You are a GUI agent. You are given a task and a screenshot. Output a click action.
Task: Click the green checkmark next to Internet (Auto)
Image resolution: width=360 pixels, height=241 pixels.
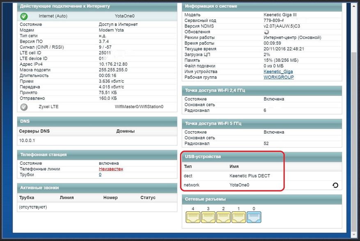point(24,16)
